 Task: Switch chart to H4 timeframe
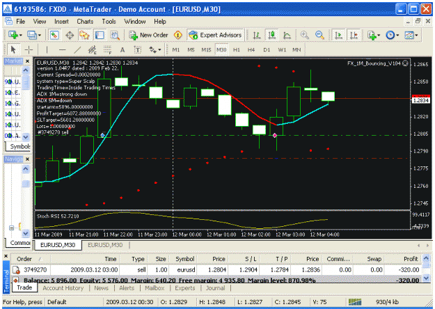pos(251,50)
